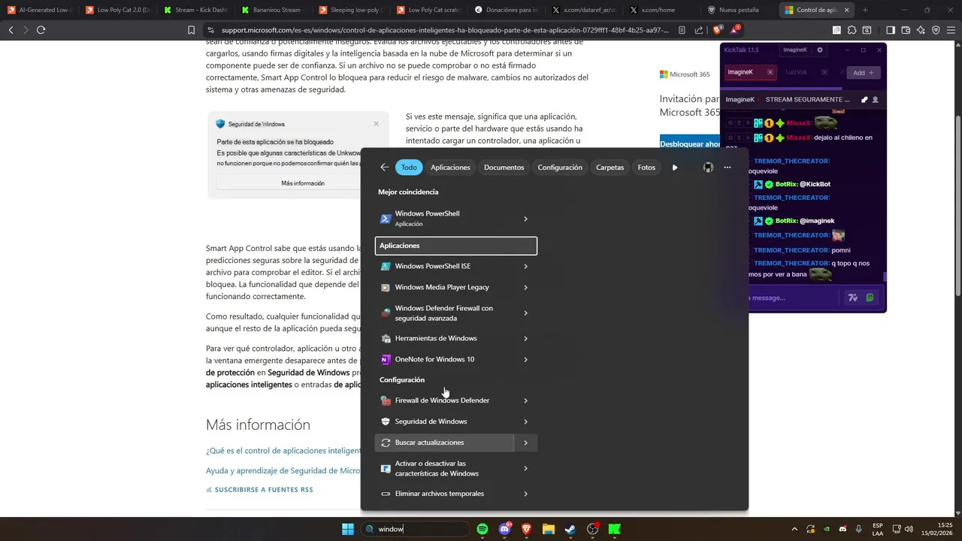Open Steam from the taskbar
962x541 pixels.
tap(570, 529)
